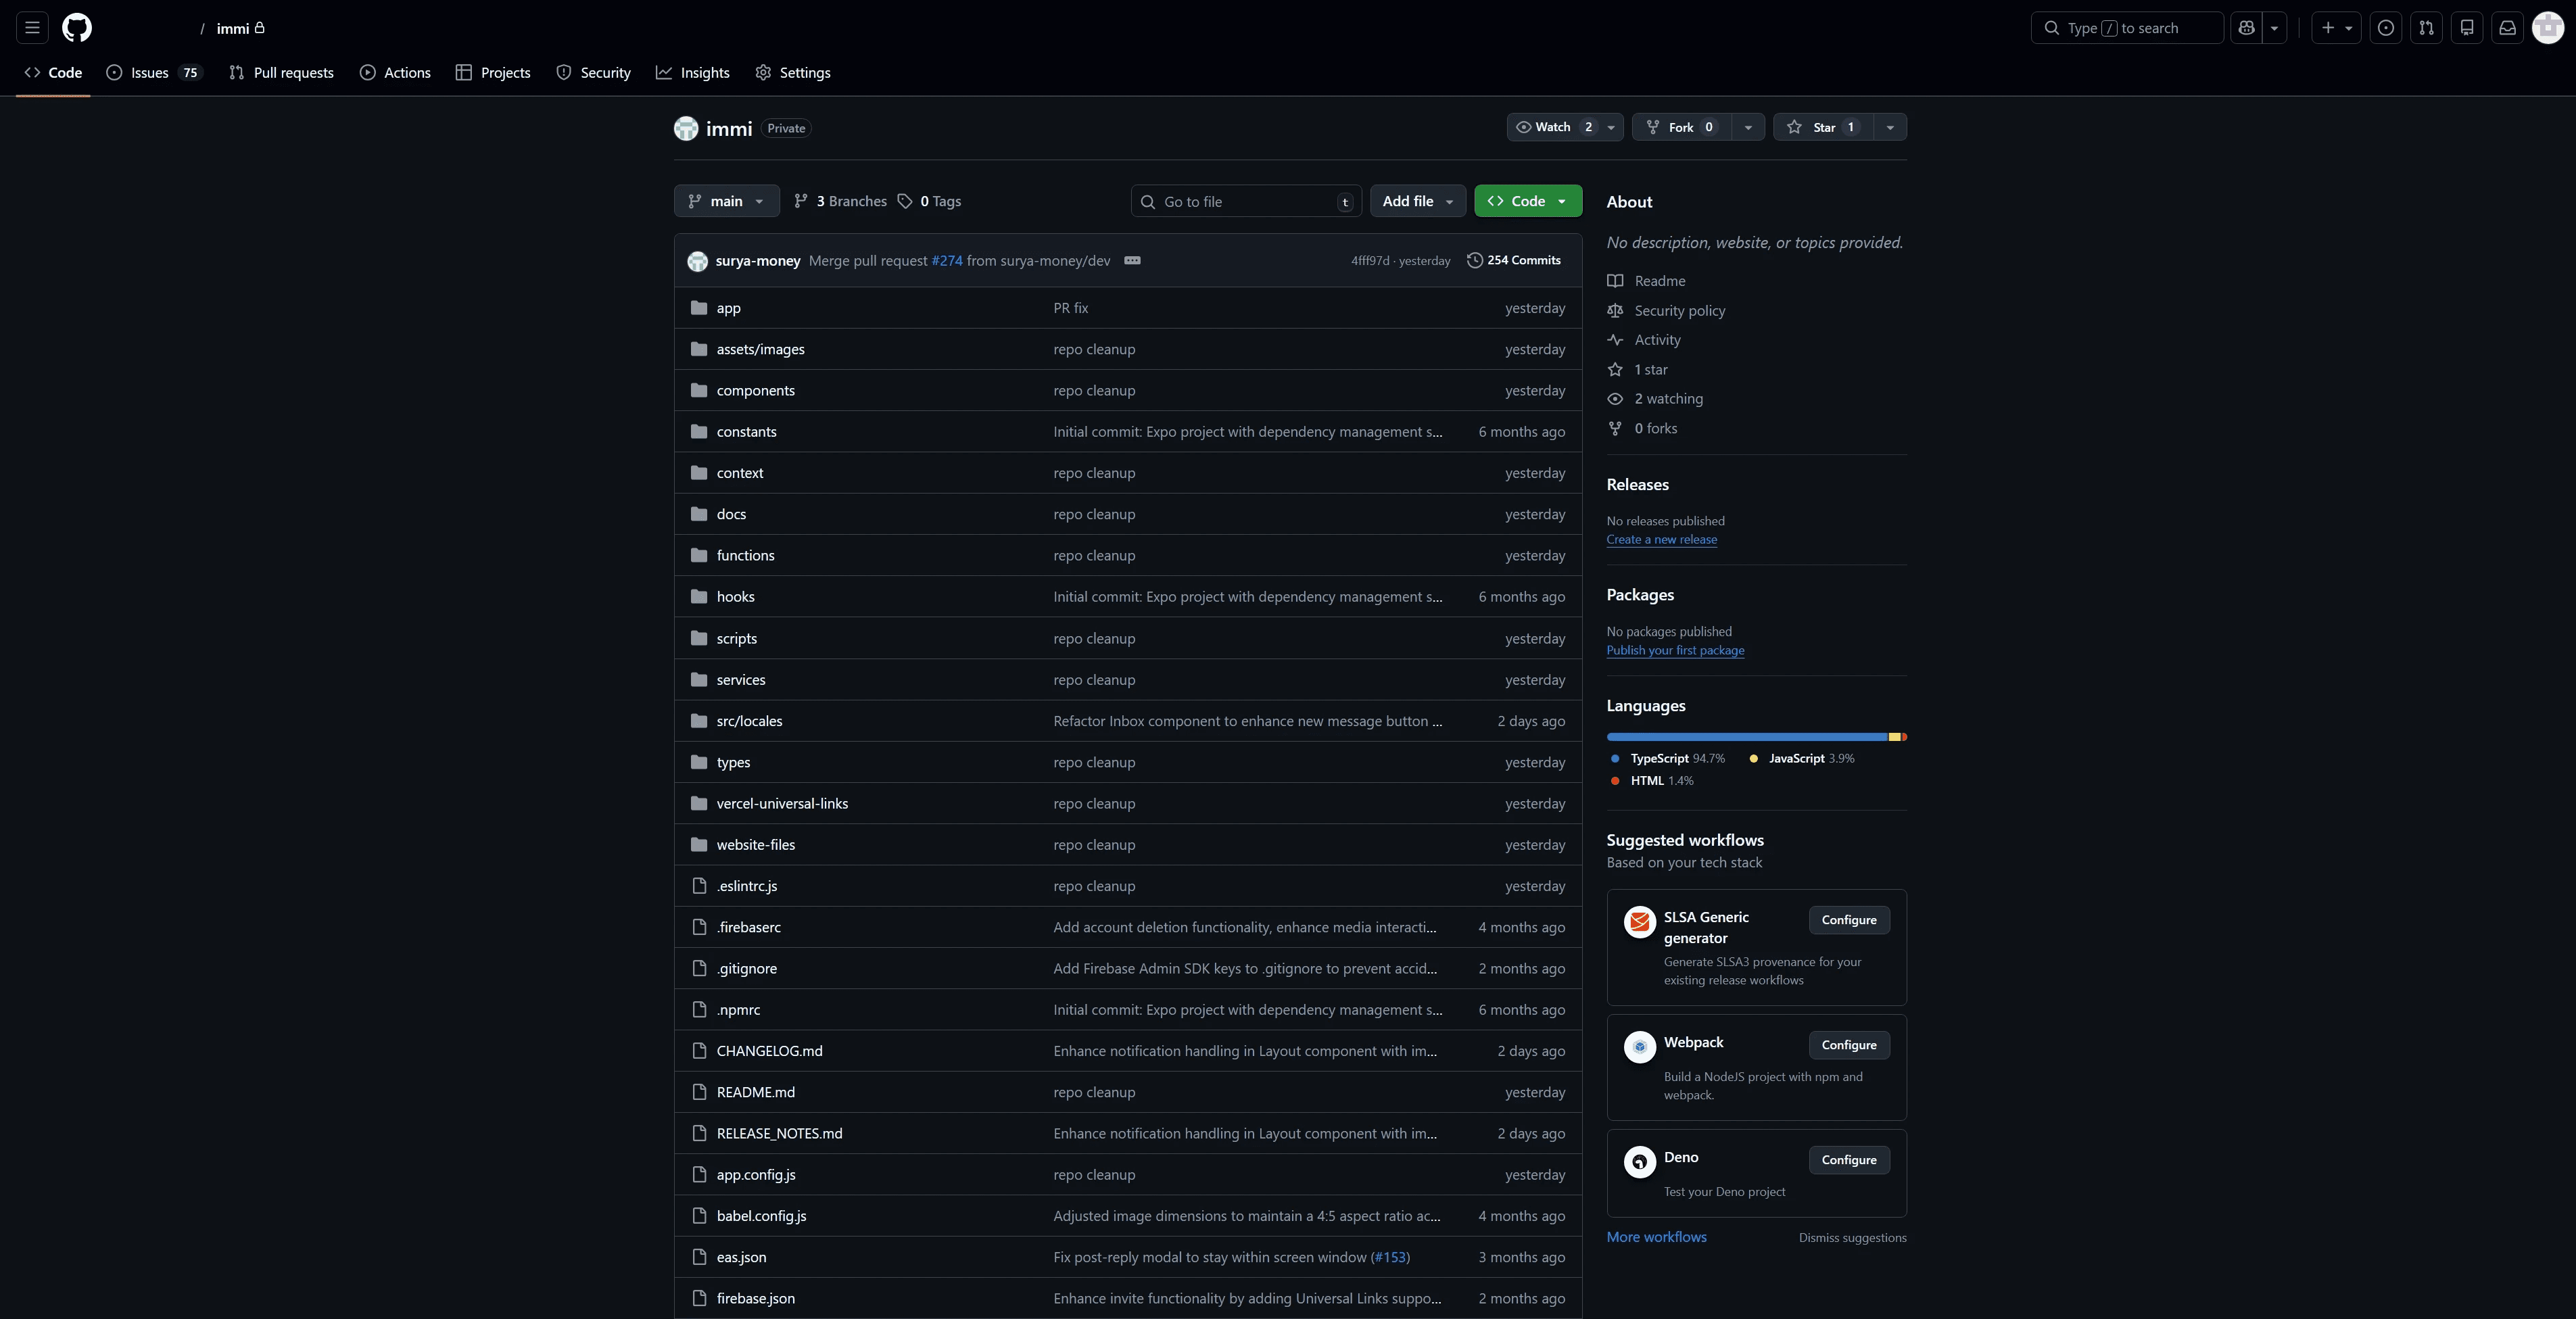Open the main branch dropdown
Image resolution: width=2576 pixels, height=1319 pixels.
(x=726, y=201)
